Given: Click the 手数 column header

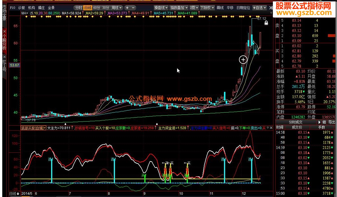Looking at the screenshot, I should coord(322,127).
